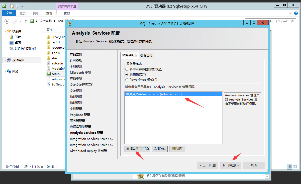Switch to large icons view in status bar
Image resolution: width=301 pixels, height=184 pixels.
pyautogui.click(x=295, y=166)
